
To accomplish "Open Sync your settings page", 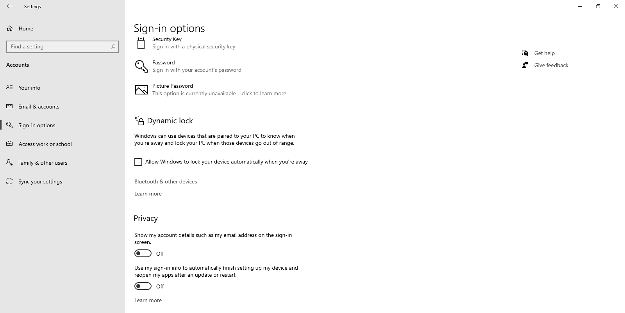I will click(40, 181).
